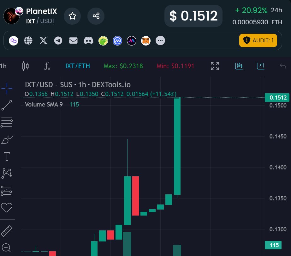Click the undo arrow icon
291x256 pixels.
(283, 66)
